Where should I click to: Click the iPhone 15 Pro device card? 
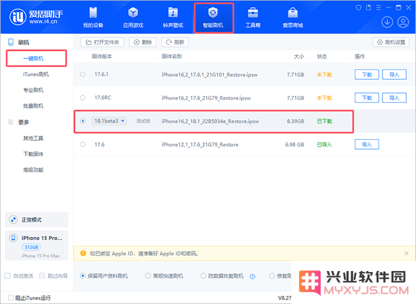tap(36, 246)
